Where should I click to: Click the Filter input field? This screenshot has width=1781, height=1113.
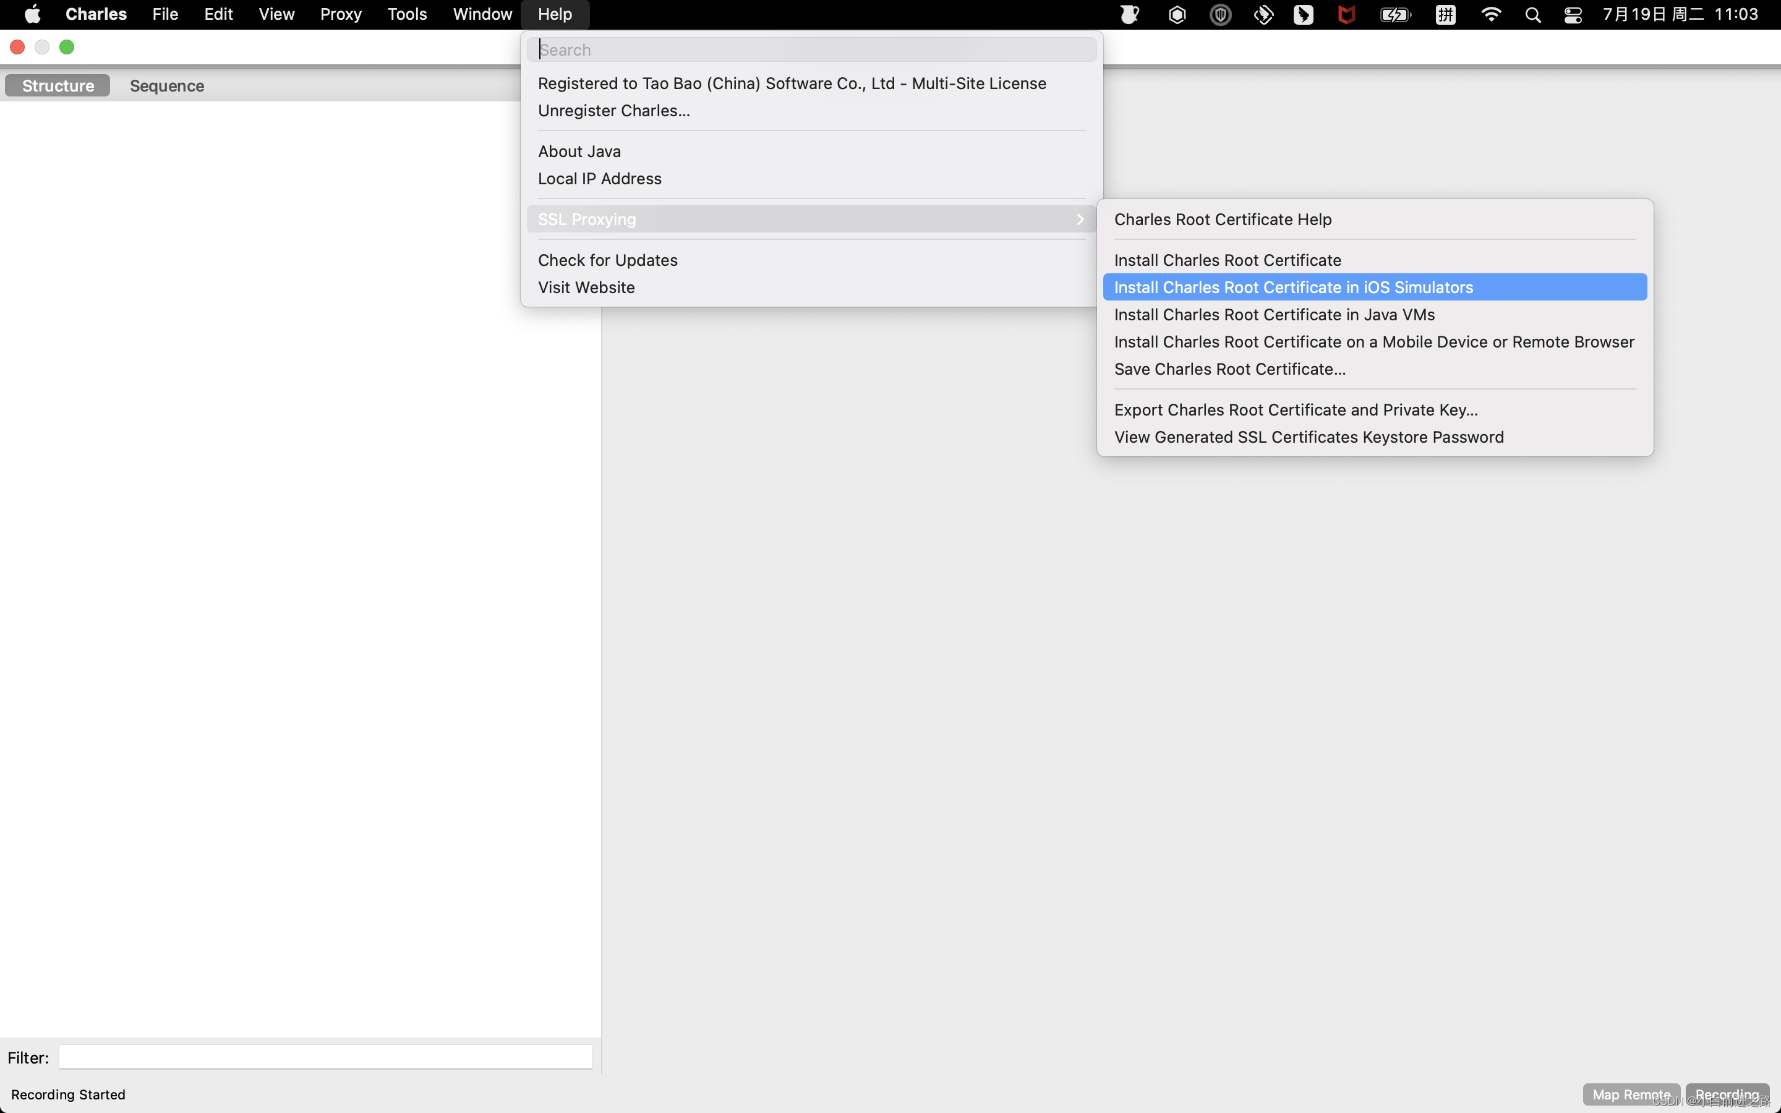[326, 1057]
